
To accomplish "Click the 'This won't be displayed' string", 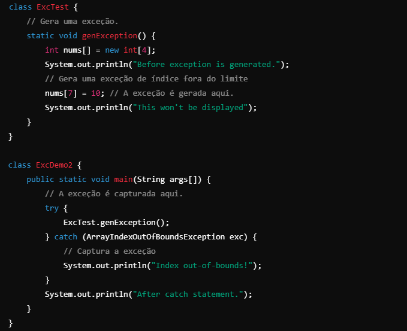I will [x=190, y=107].
